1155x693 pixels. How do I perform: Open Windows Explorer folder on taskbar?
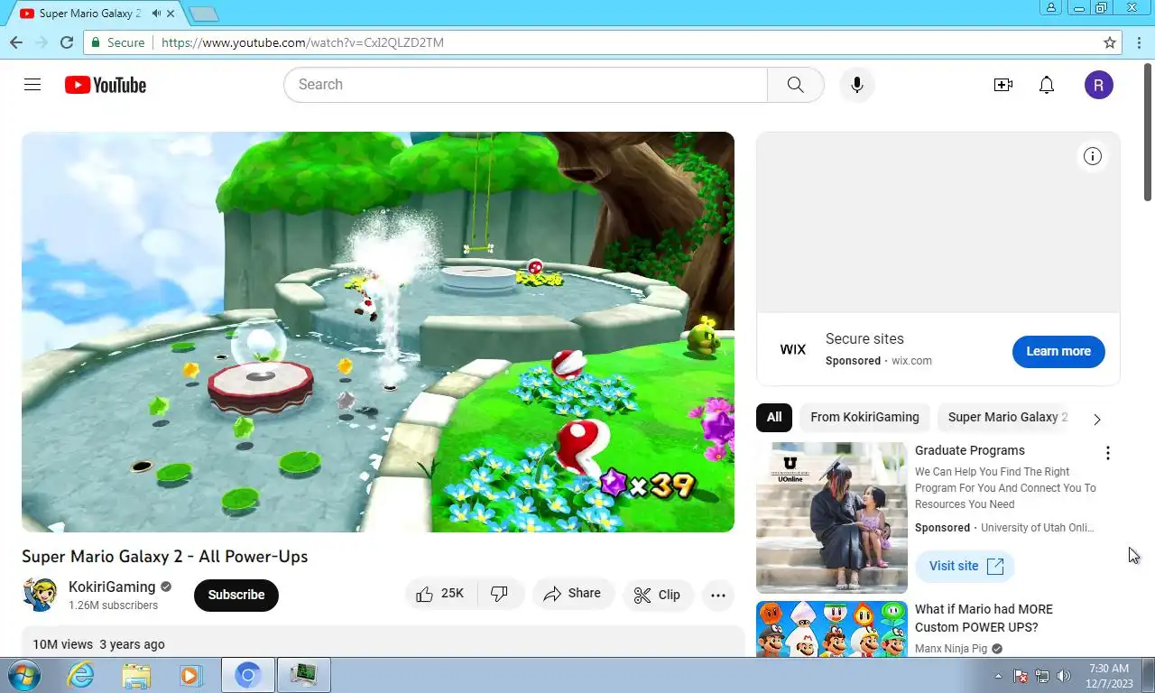click(x=136, y=675)
